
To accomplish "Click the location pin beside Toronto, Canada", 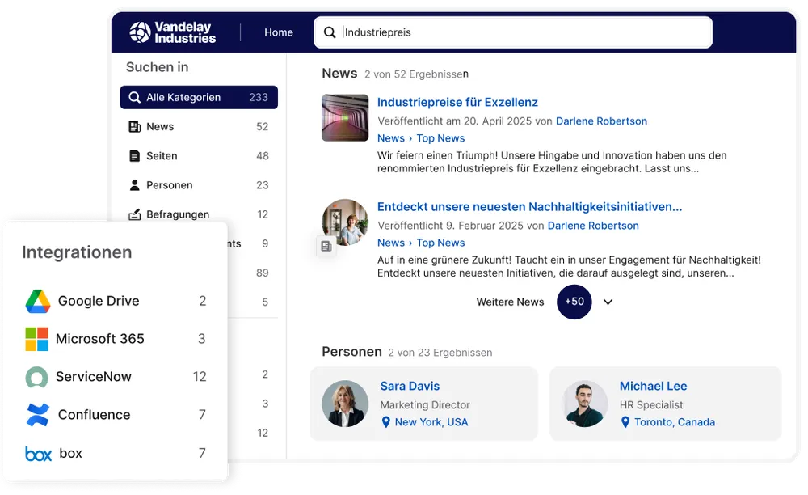I will (x=625, y=422).
